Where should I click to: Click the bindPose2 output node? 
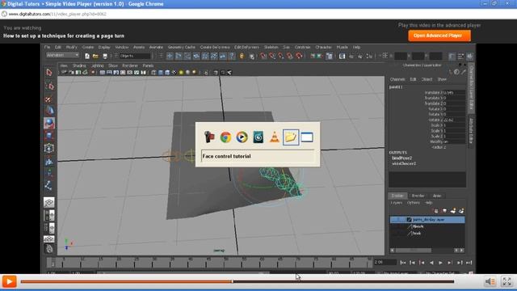[401, 158]
